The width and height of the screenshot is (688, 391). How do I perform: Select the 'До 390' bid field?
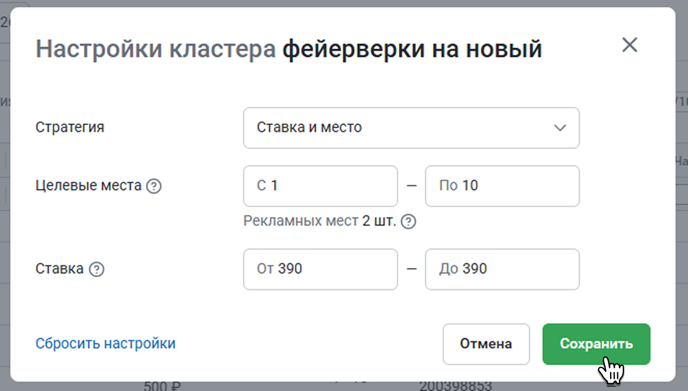click(x=502, y=269)
